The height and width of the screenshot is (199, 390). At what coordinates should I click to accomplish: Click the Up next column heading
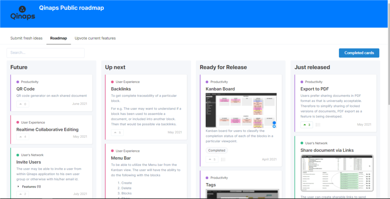click(x=115, y=67)
